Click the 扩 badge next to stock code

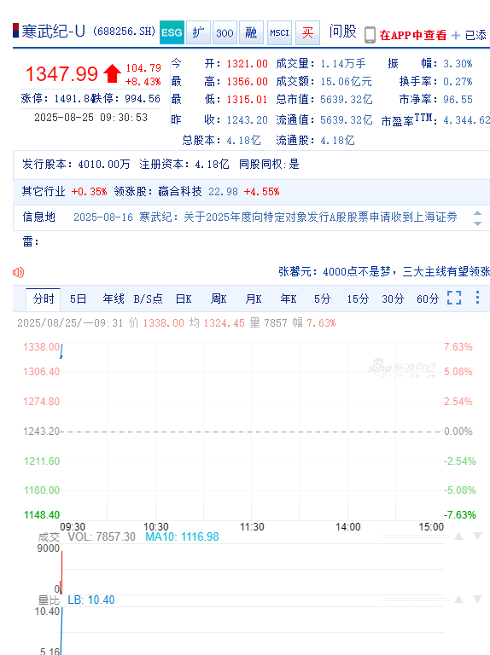(198, 32)
